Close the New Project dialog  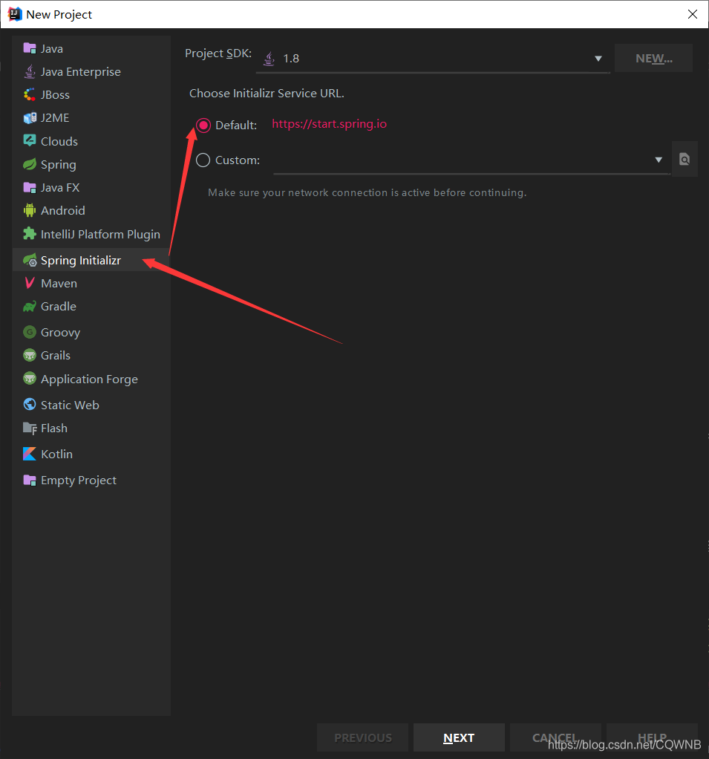tap(693, 14)
